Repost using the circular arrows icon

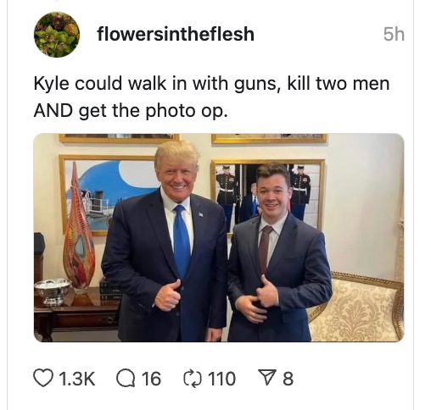click(x=193, y=379)
